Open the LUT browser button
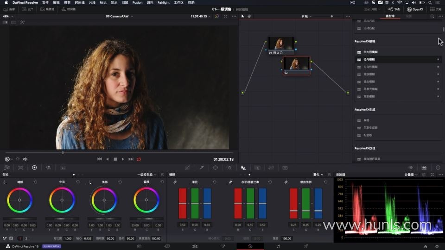445x250 pixels. pos(27,9)
